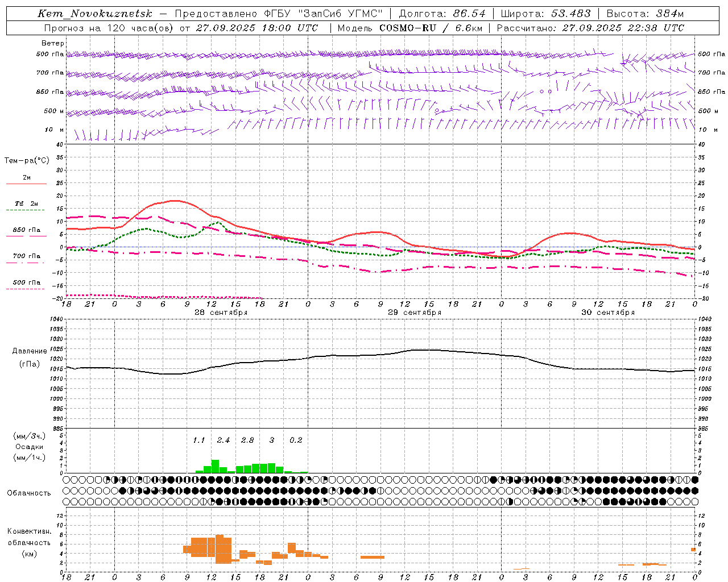Select the model name COSMO-RU / 6.6км

[431, 28]
